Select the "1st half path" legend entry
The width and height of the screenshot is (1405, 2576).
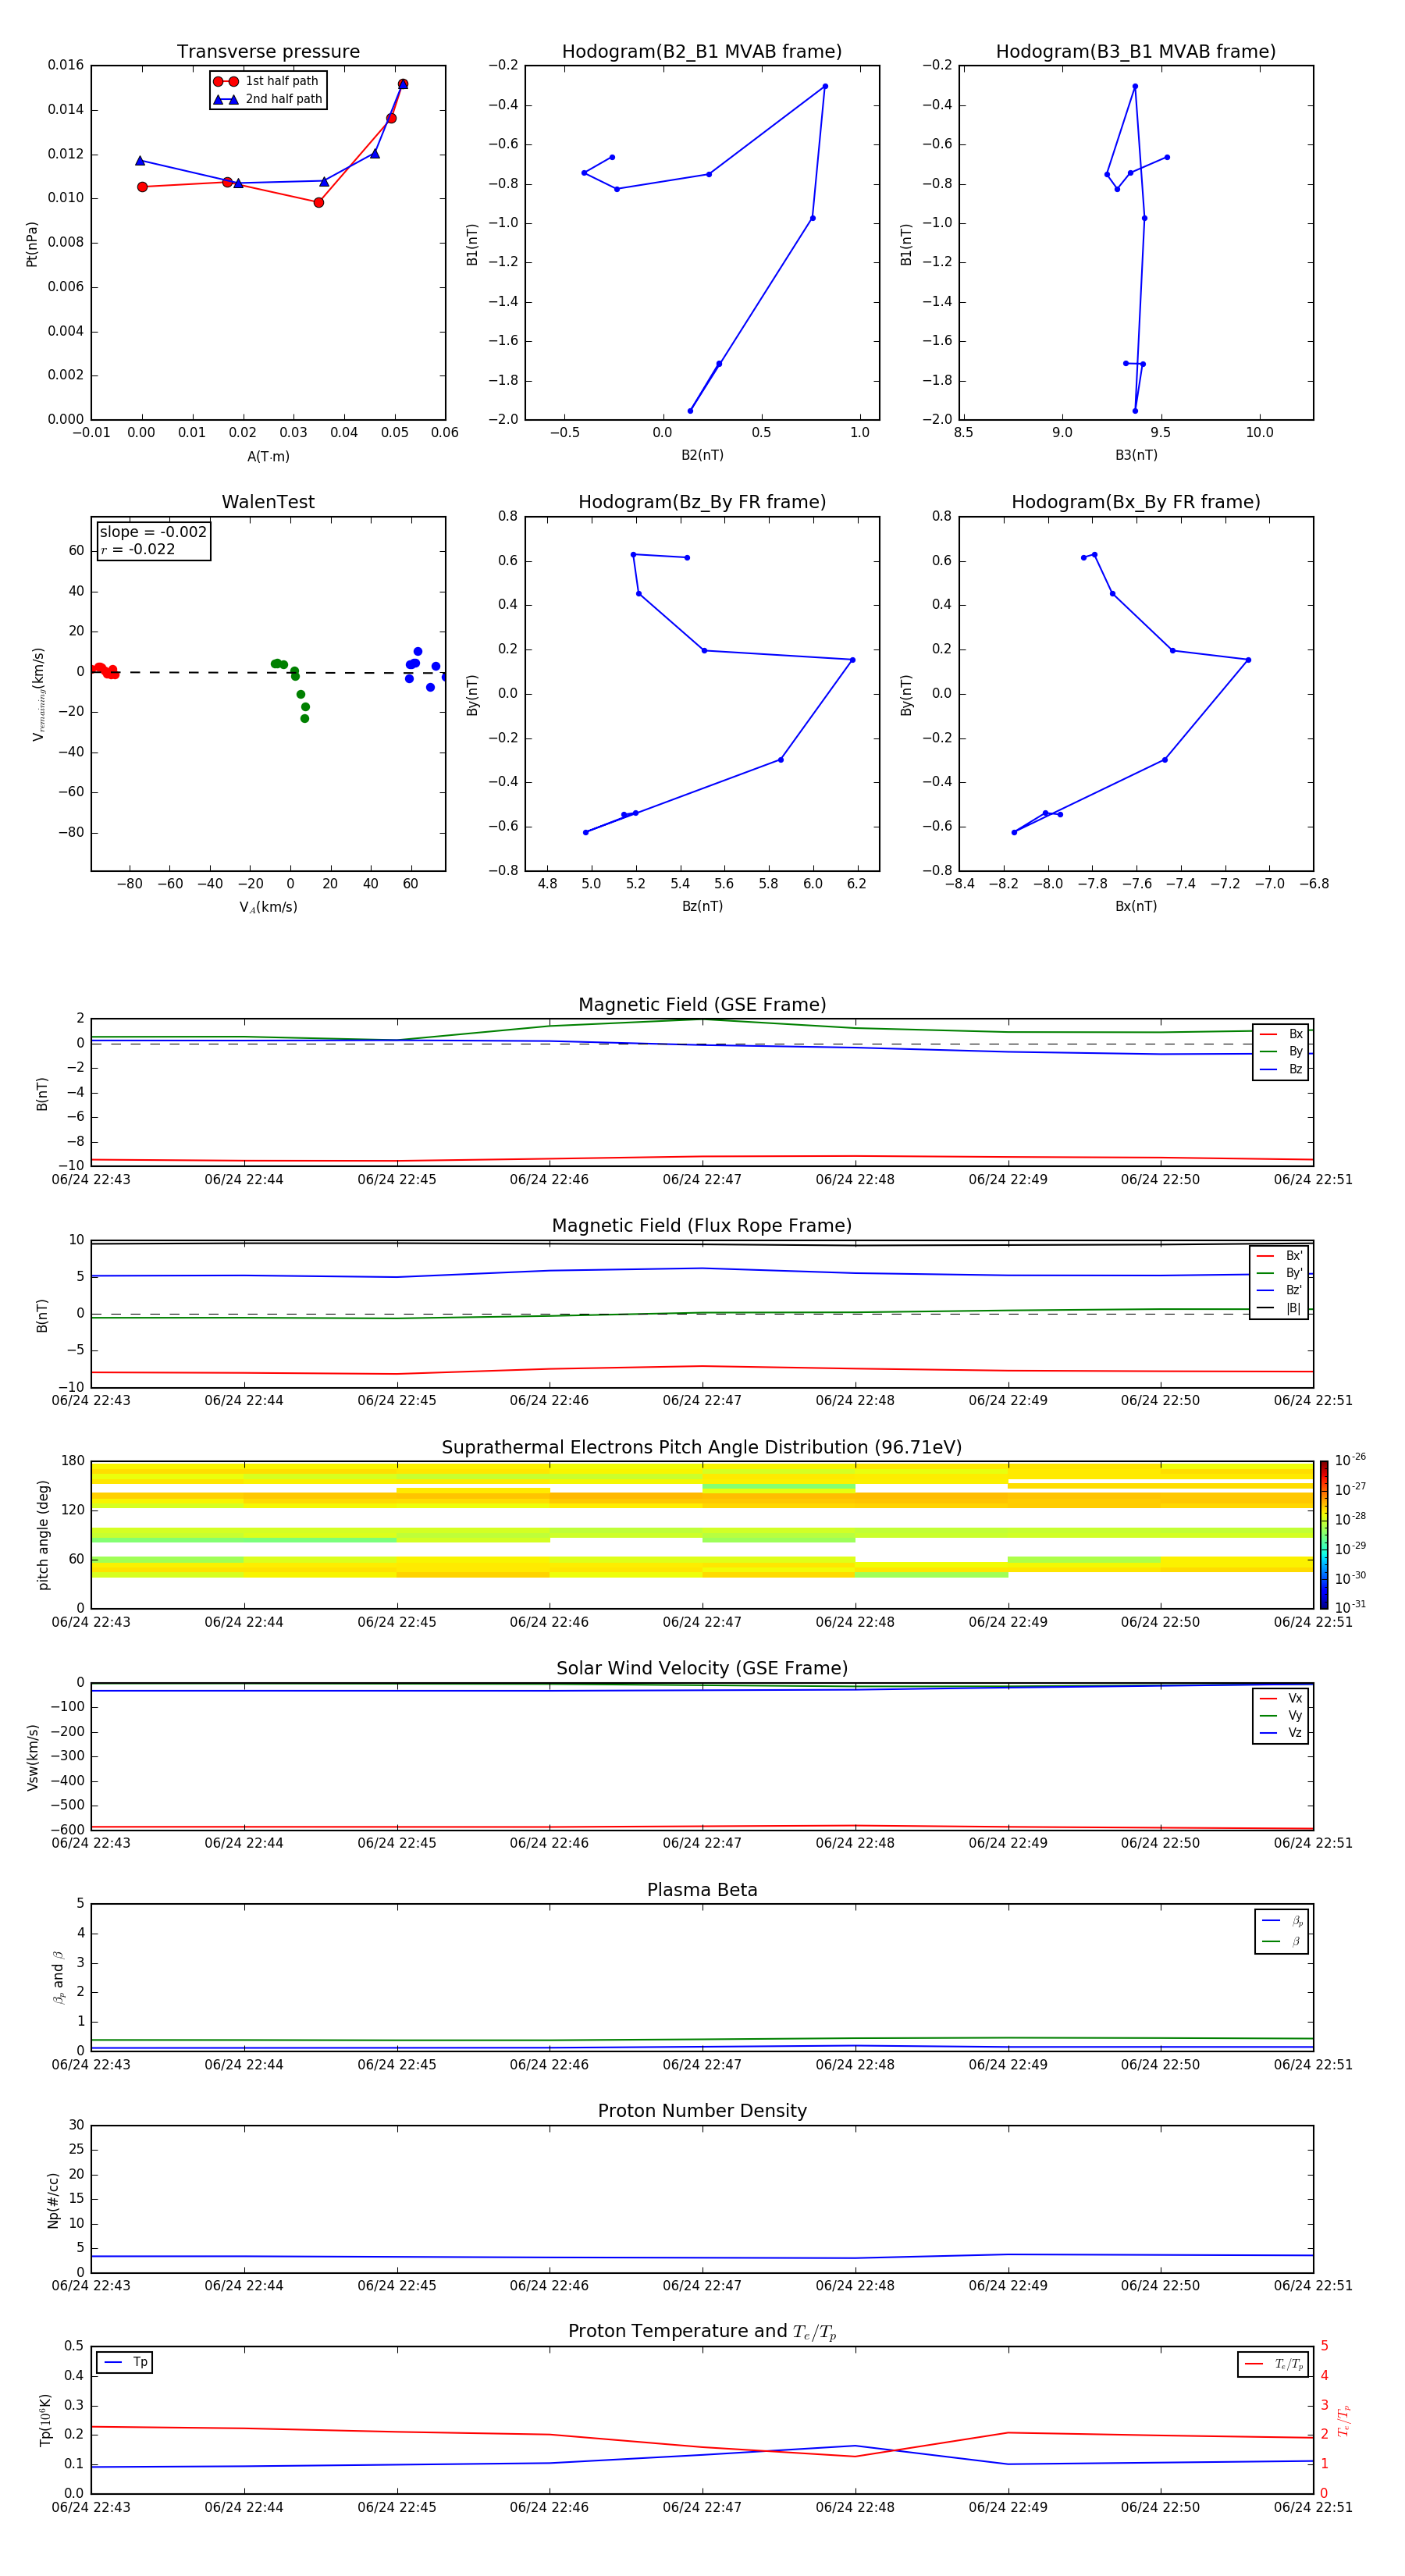266,81
